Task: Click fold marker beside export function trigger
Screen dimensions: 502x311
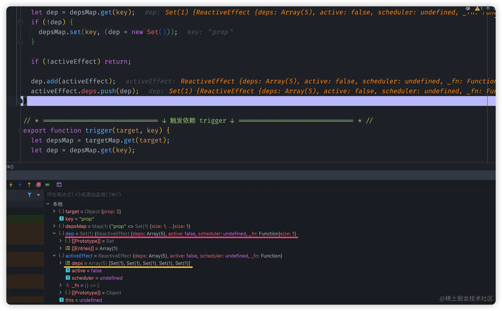Action: click(x=21, y=131)
